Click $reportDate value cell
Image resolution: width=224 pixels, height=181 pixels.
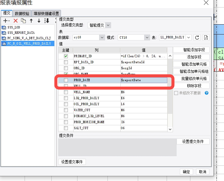pos(144,80)
